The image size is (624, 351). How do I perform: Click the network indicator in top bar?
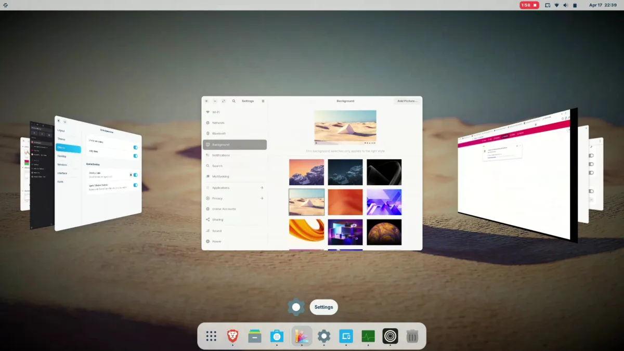[556, 5]
